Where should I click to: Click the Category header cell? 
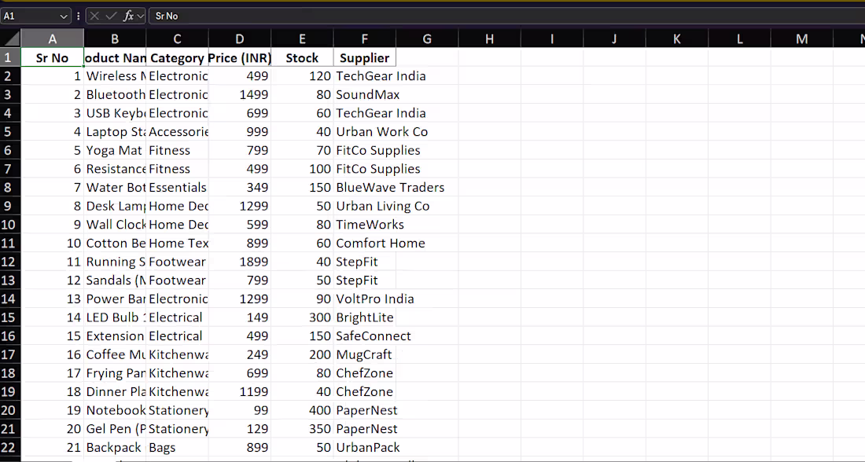(x=177, y=57)
